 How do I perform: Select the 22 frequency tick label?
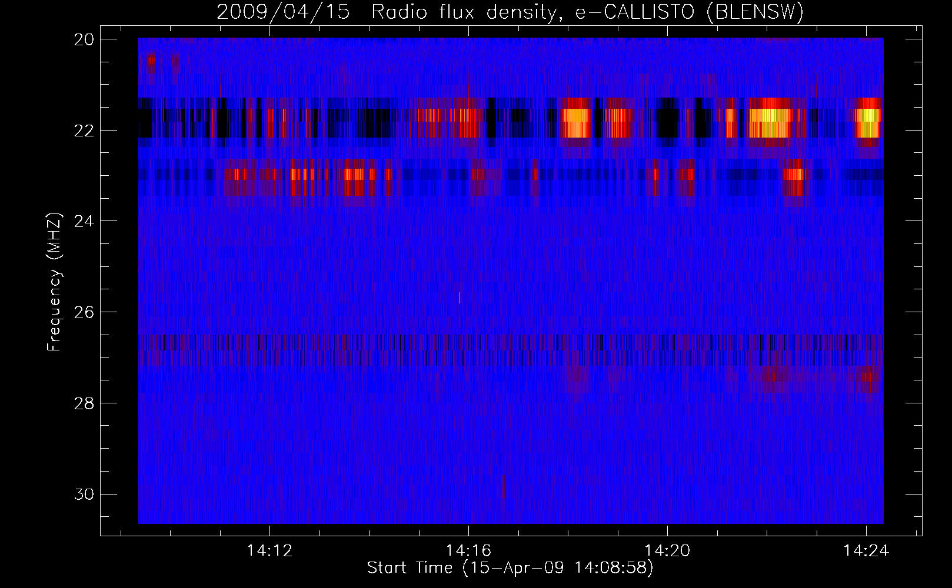pos(84,130)
